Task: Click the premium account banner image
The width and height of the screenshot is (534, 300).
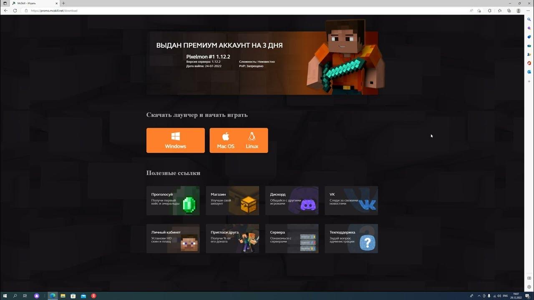Action: click(x=262, y=63)
